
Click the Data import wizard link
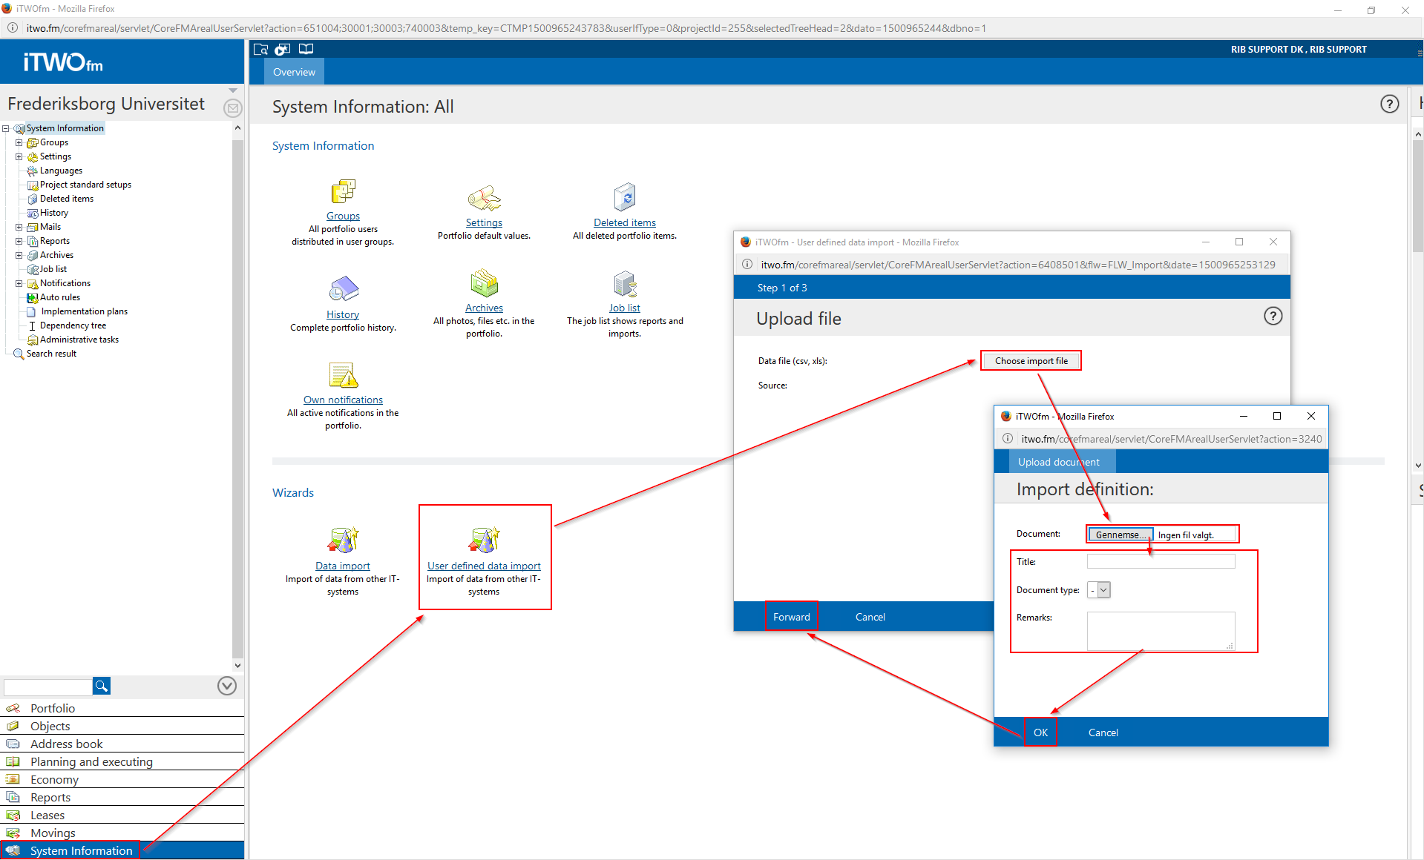tap(342, 566)
